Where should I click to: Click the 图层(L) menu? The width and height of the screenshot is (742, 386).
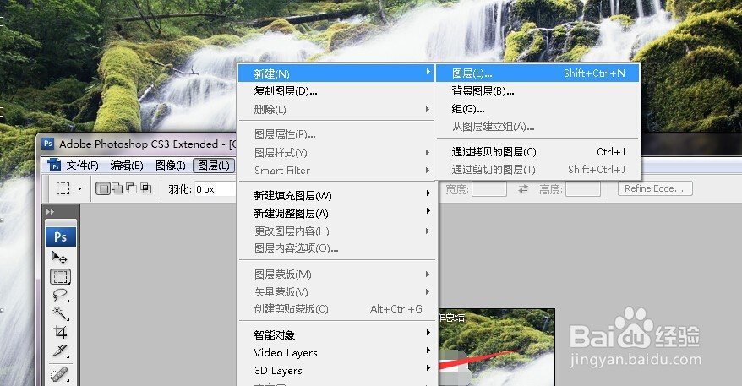214,165
